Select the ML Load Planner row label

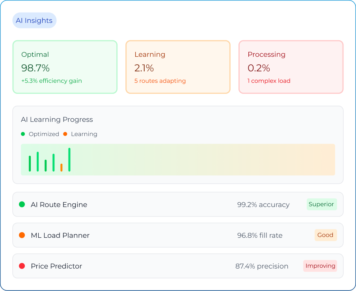(60, 235)
